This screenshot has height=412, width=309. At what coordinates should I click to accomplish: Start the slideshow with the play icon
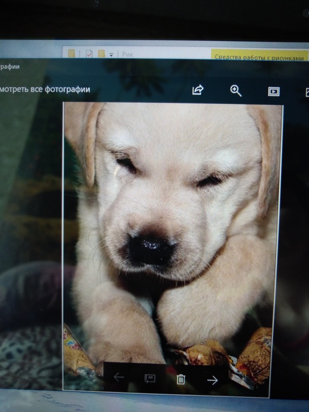pos(274,91)
